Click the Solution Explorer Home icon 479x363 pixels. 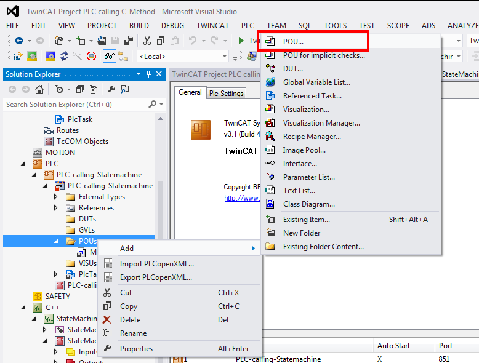(39, 89)
